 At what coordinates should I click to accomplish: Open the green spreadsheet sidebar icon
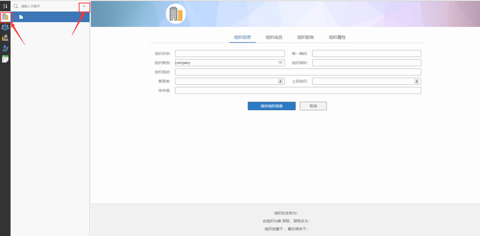point(5,59)
